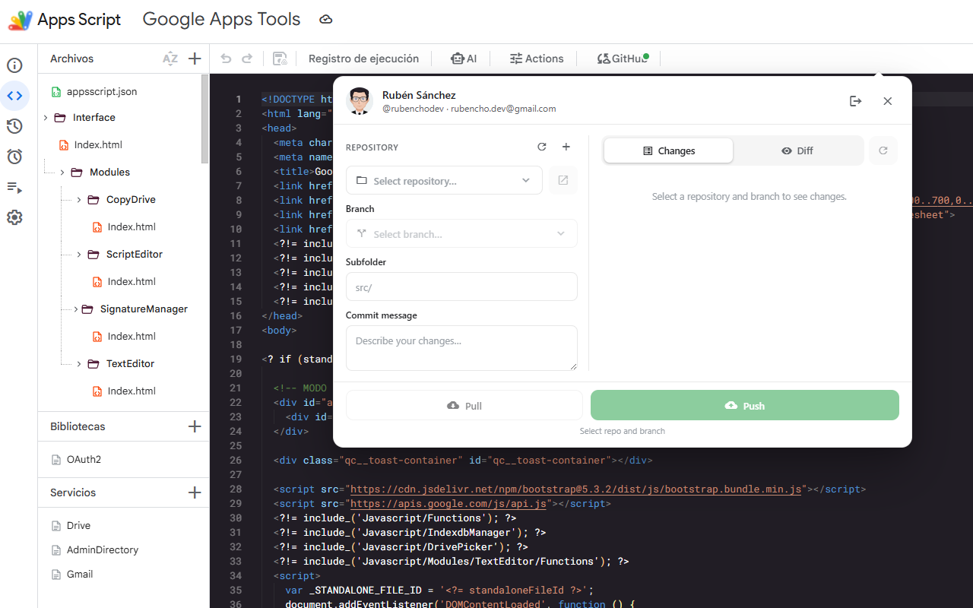Screen dimensions: 973x608
Task: Select the OAuth2 library
Action: 84,459
